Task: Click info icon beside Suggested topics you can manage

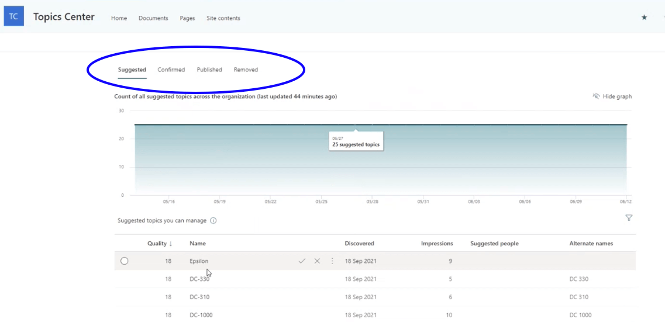Action: [x=213, y=220]
